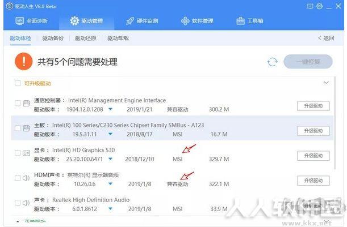Screen dimensions: 347x227
Task: Click the orange exclamation warning icon
Action: [24, 61]
